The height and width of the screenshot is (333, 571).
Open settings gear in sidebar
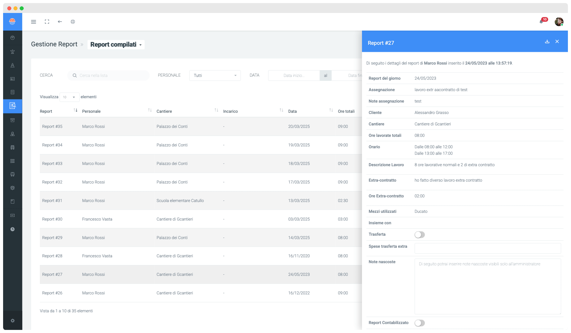tap(12, 321)
